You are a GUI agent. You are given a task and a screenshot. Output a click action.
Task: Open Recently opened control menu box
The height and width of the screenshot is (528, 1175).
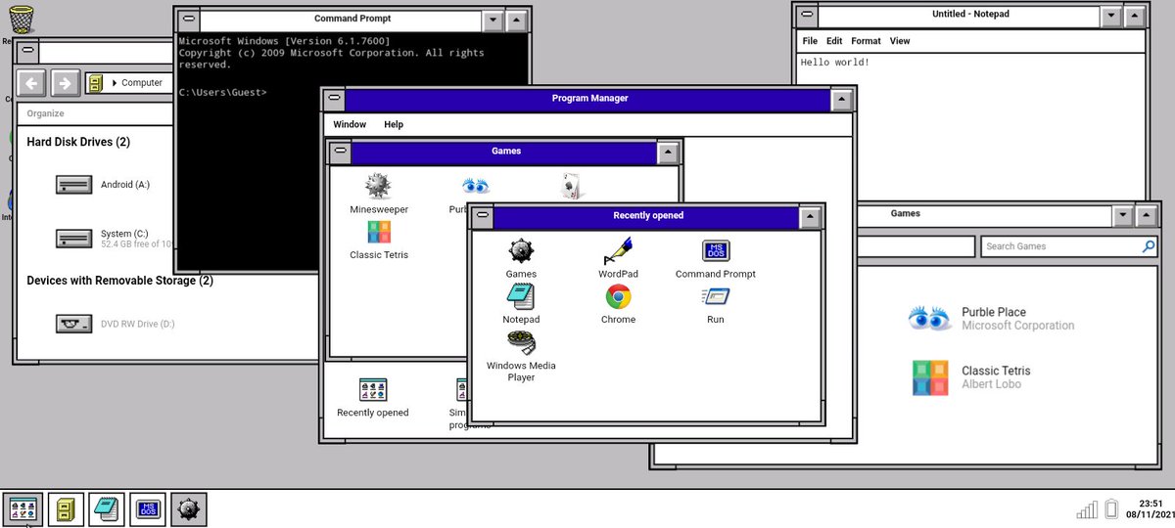coord(483,215)
